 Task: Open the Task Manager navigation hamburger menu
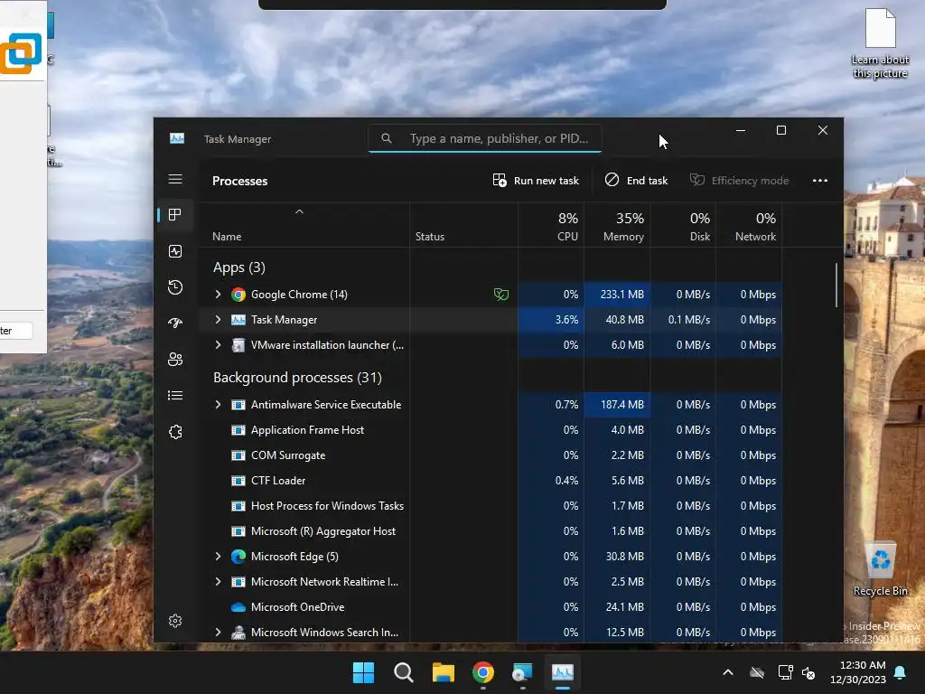tap(175, 179)
